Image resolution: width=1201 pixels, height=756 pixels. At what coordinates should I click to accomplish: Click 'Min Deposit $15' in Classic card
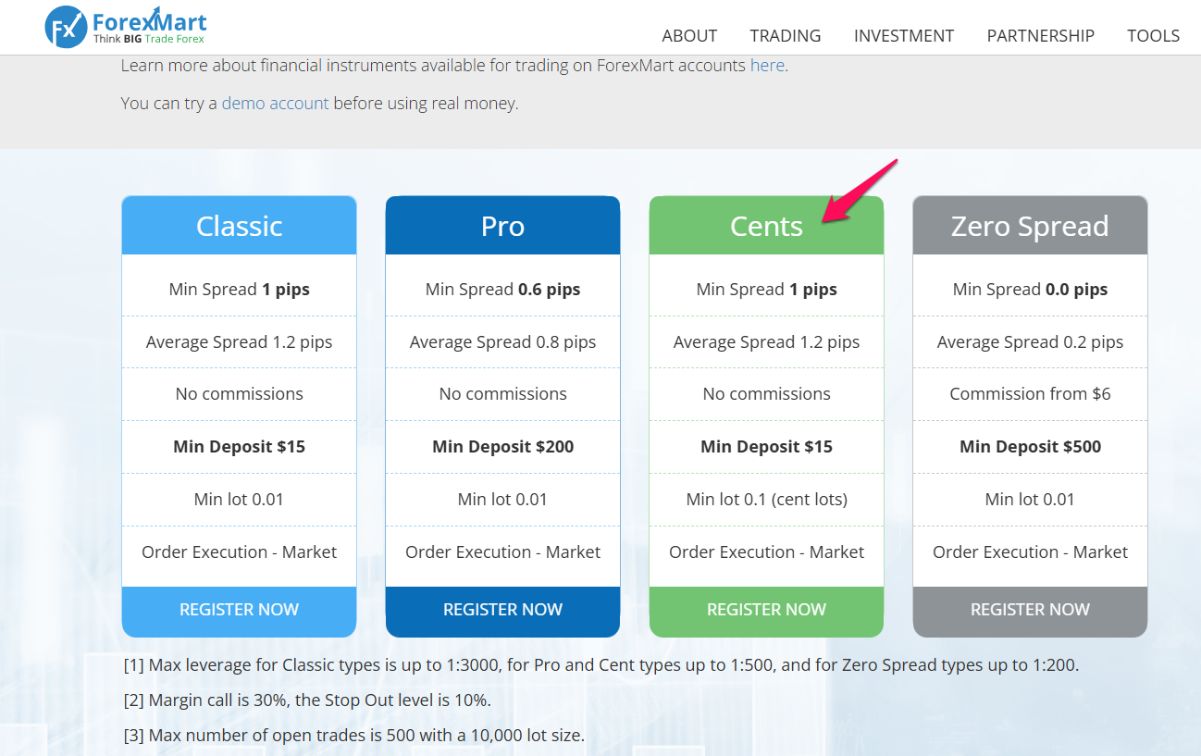(239, 447)
